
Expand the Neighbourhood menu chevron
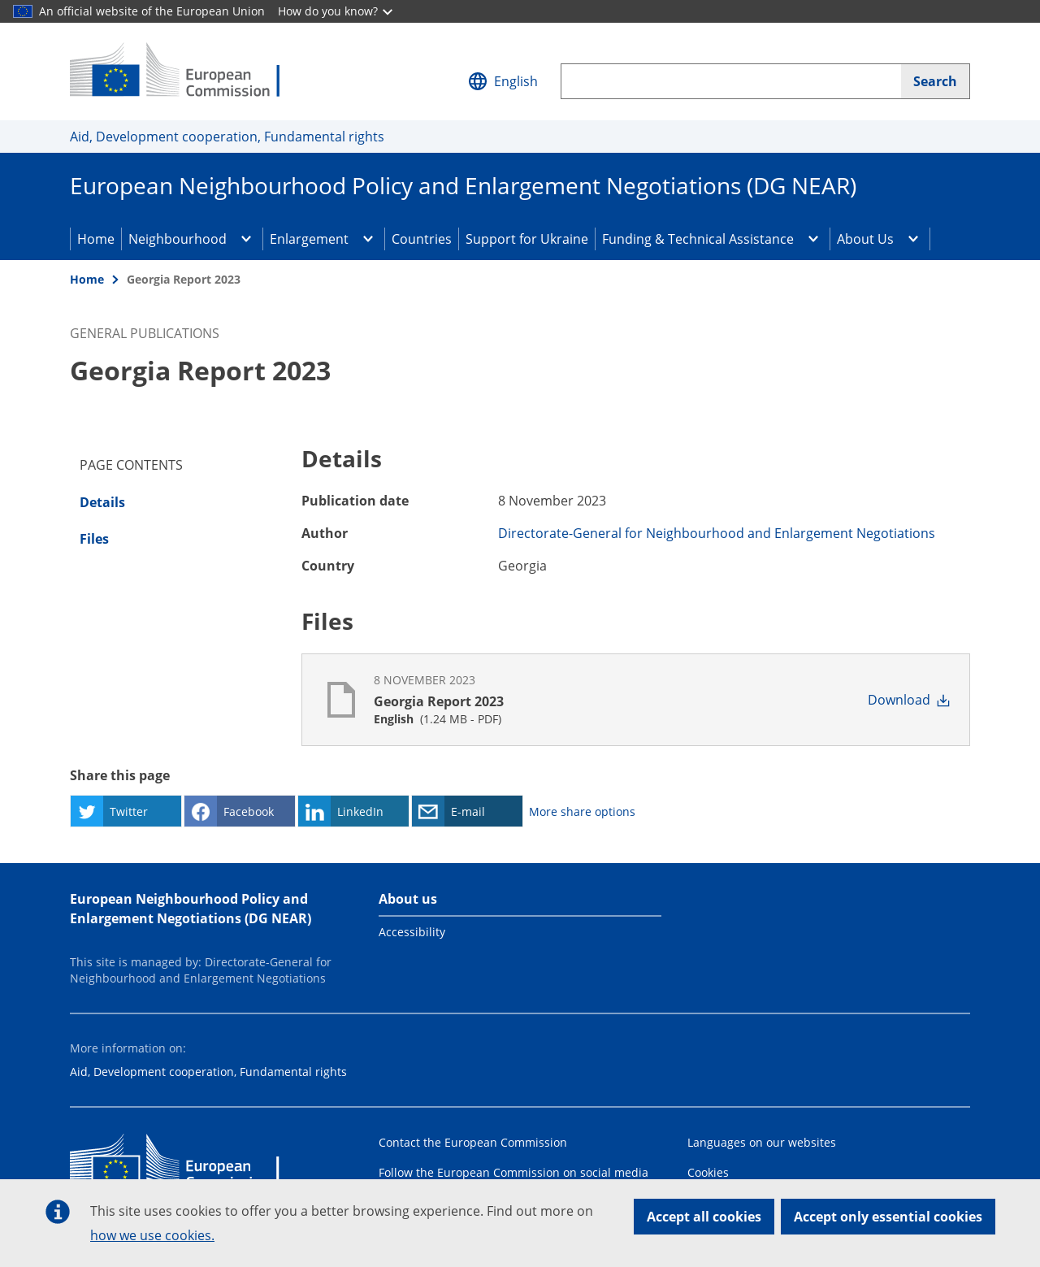246,239
